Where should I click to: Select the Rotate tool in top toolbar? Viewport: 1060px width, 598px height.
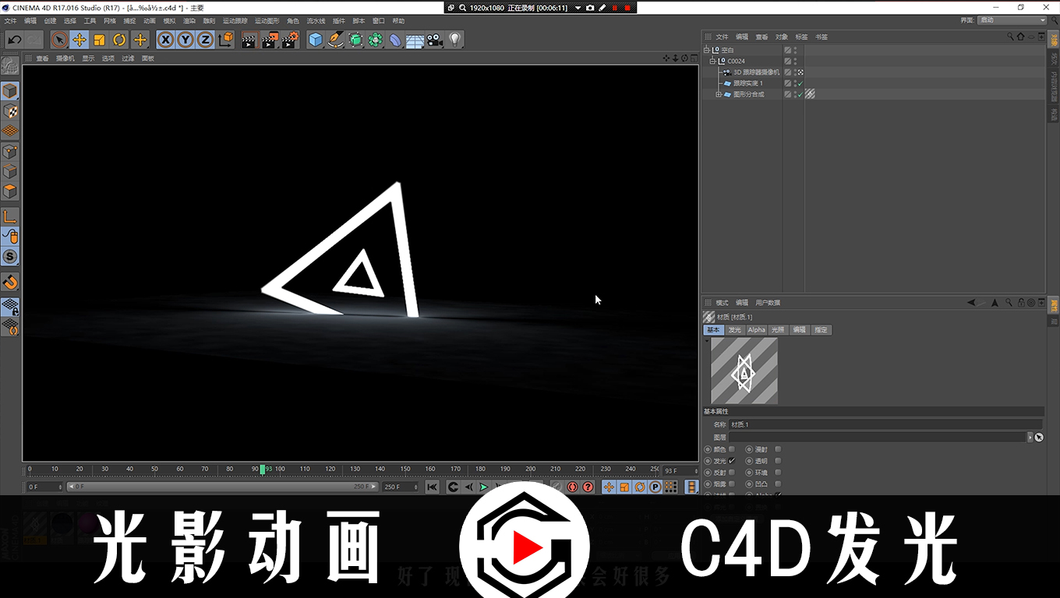(x=119, y=40)
